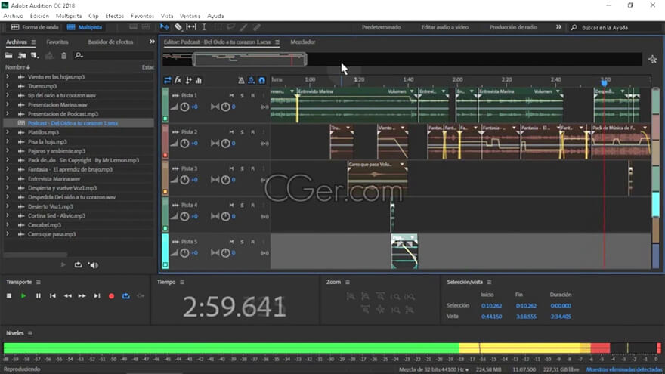This screenshot has width=665, height=374.
Task: Select the Slip tool
Action: [191, 27]
